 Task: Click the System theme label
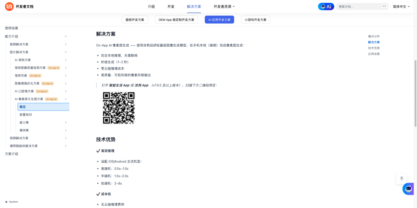[14, 202]
